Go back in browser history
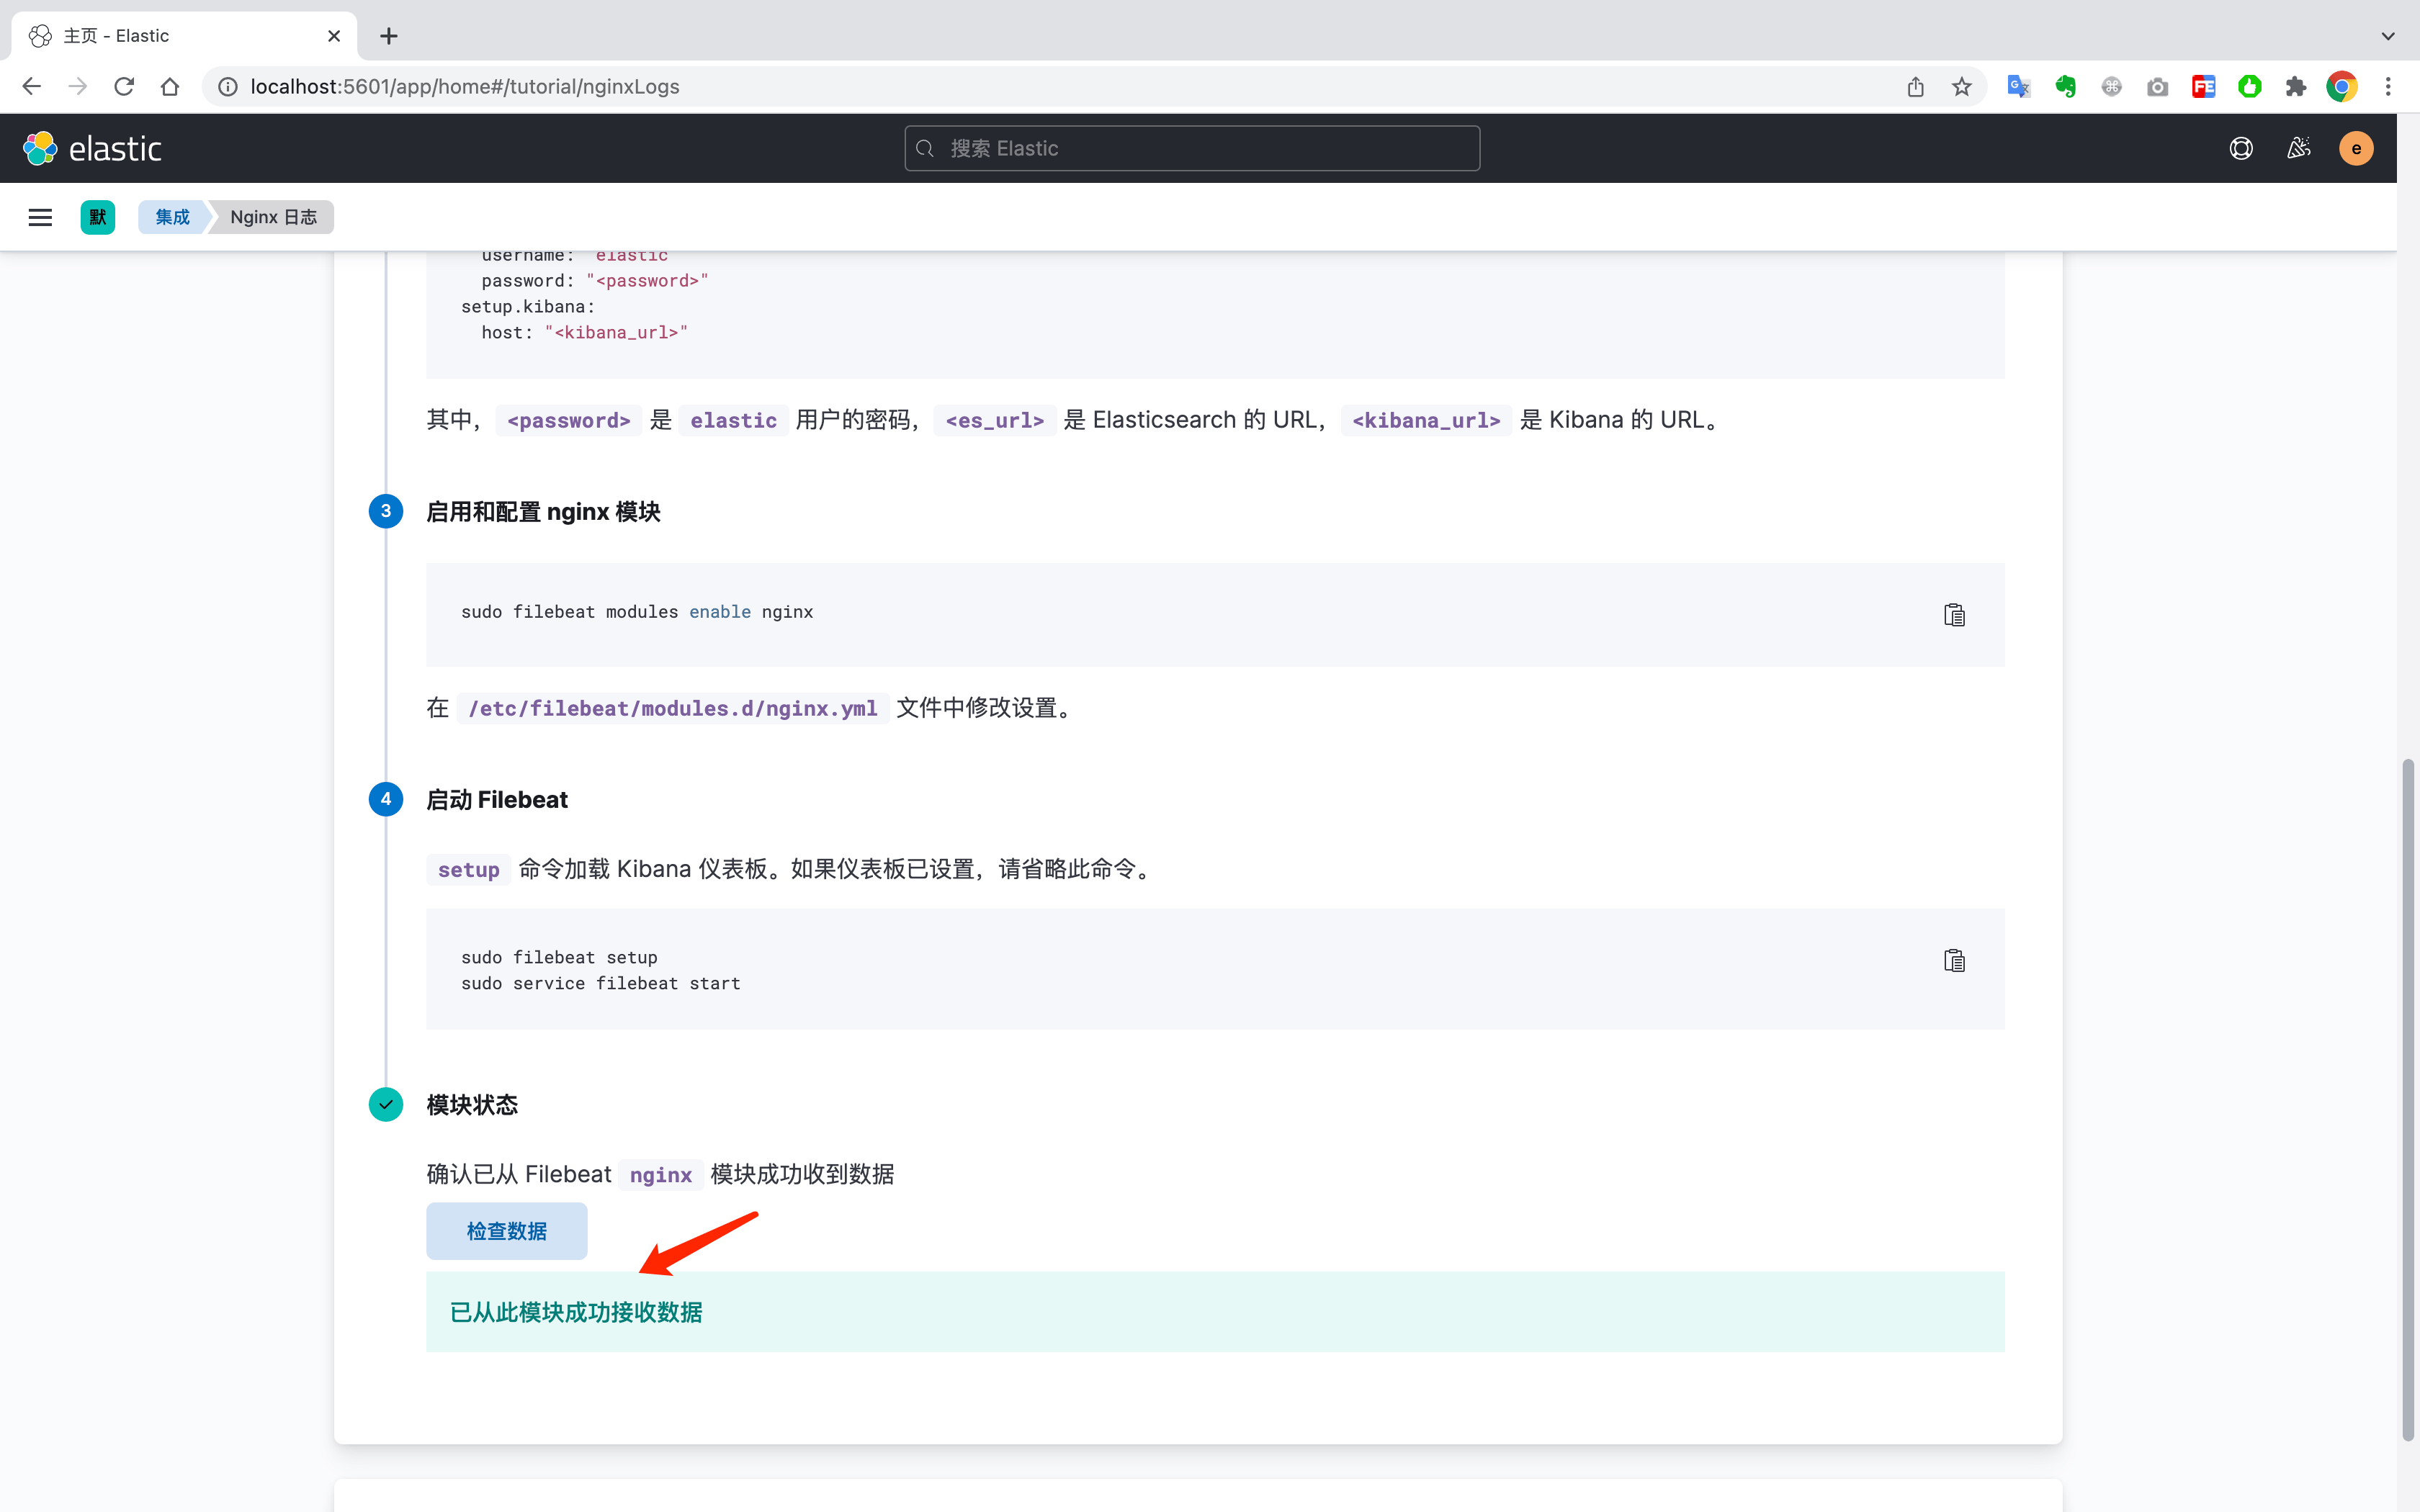Image resolution: width=2420 pixels, height=1512 pixels. pos(32,87)
